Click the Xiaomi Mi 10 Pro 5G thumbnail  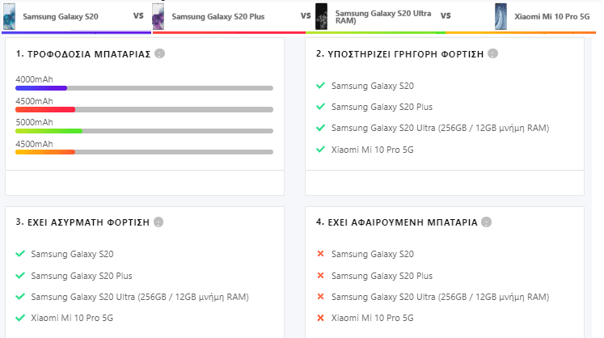(501, 16)
